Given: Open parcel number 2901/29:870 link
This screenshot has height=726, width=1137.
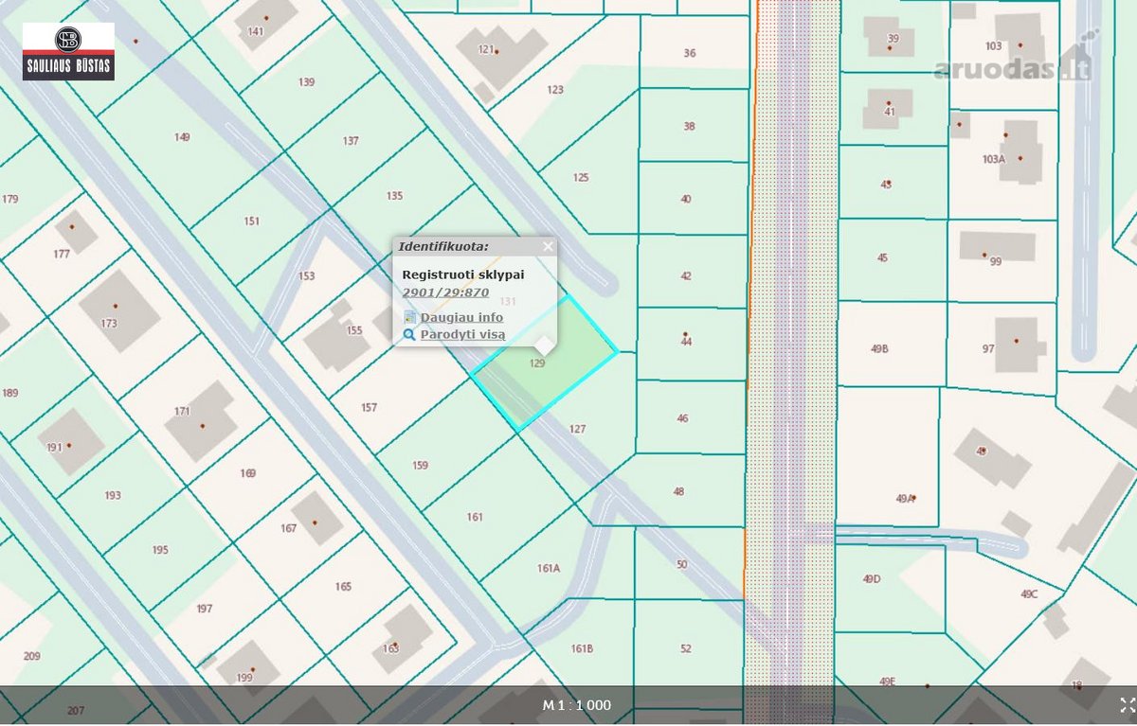Looking at the screenshot, I should [446, 292].
